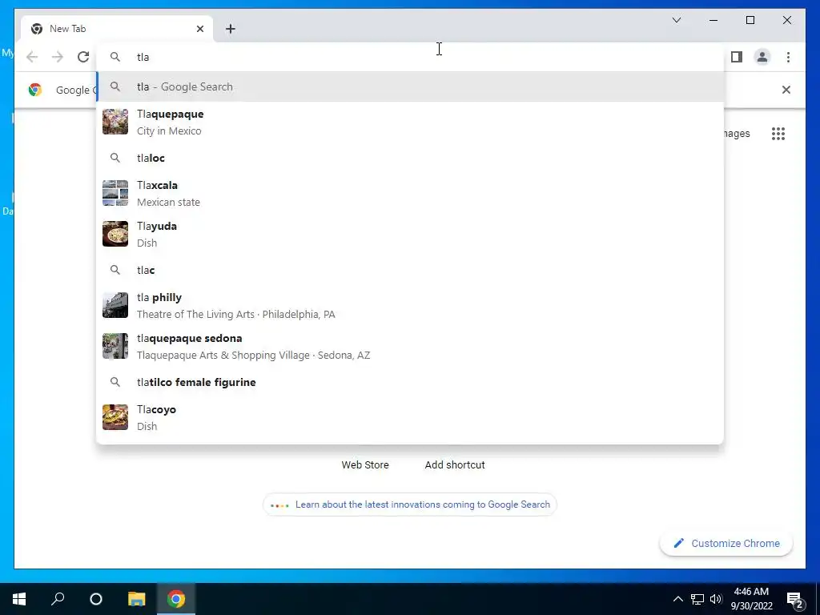The height and width of the screenshot is (615, 820).
Task: Select the tla - Google Search suggestion
Action: [410, 86]
